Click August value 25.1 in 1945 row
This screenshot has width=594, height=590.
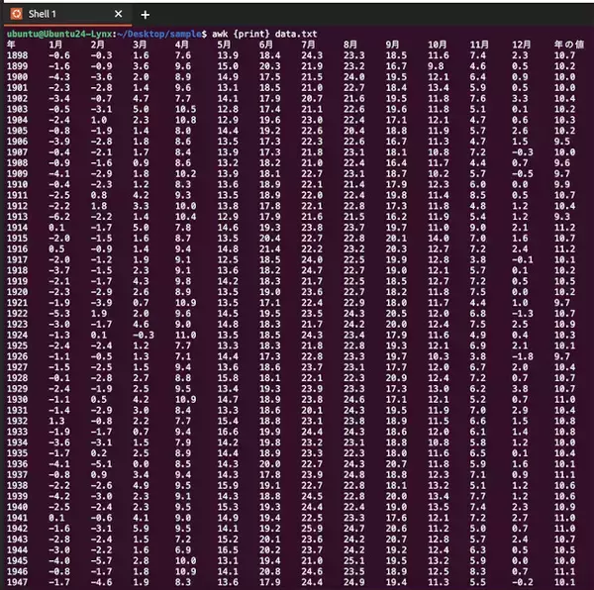tap(354, 560)
